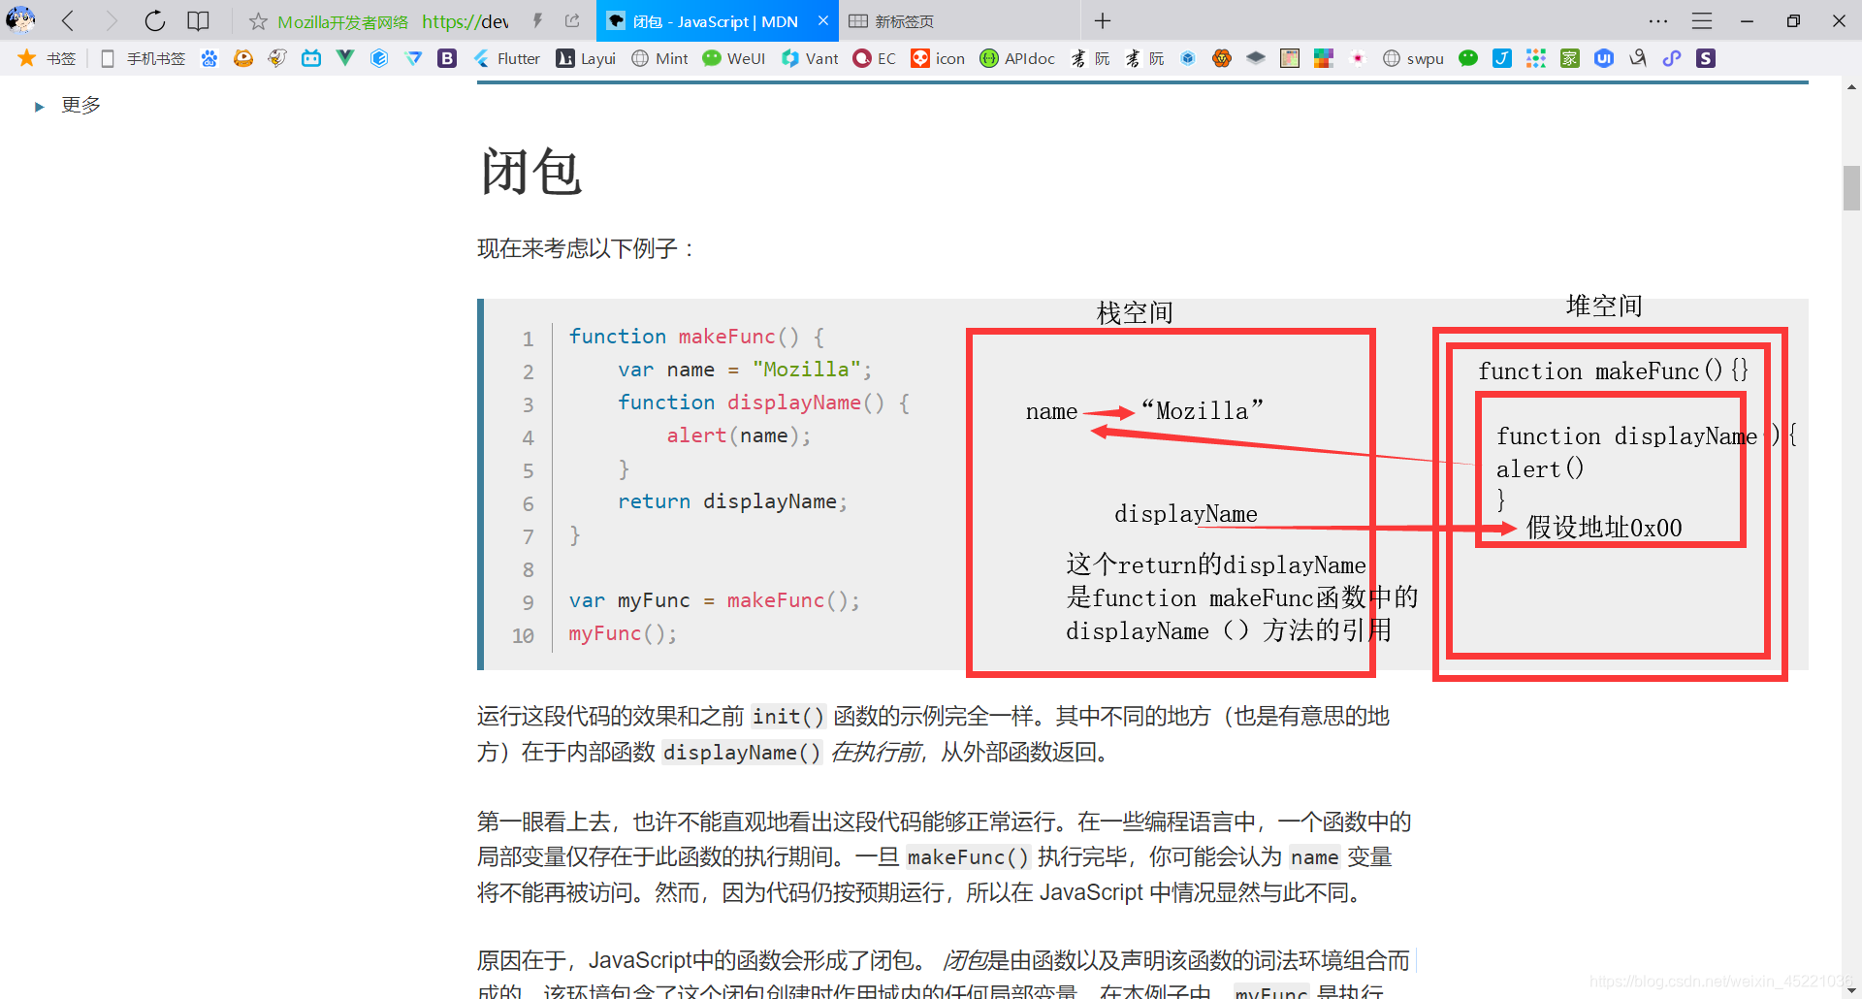The height and width of the screenshot is (999, 1862).
Task: Go back to the previous page
Action: coord(68,20)
